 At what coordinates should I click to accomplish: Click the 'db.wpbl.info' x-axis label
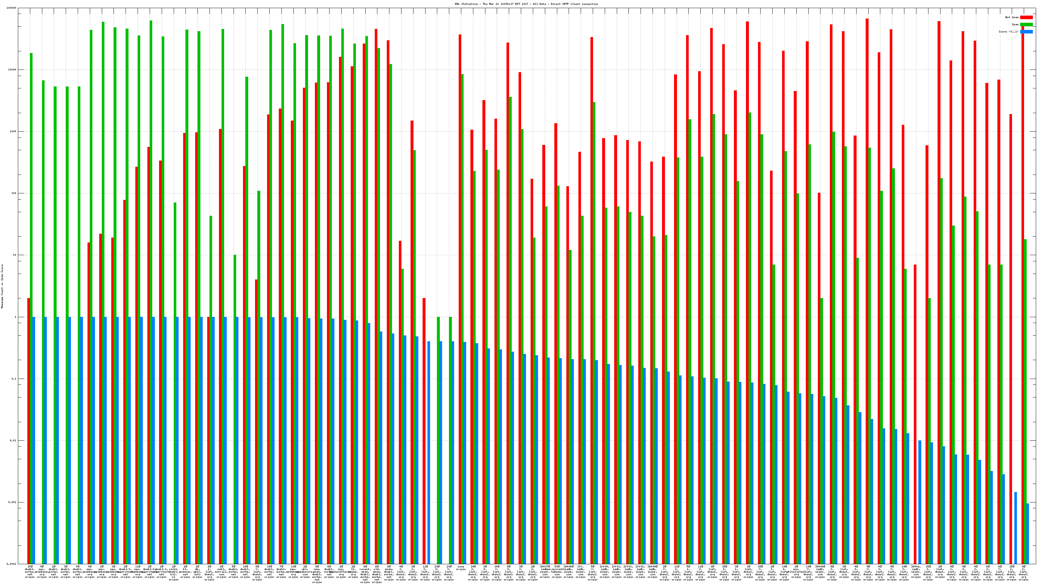pos(197,572)
